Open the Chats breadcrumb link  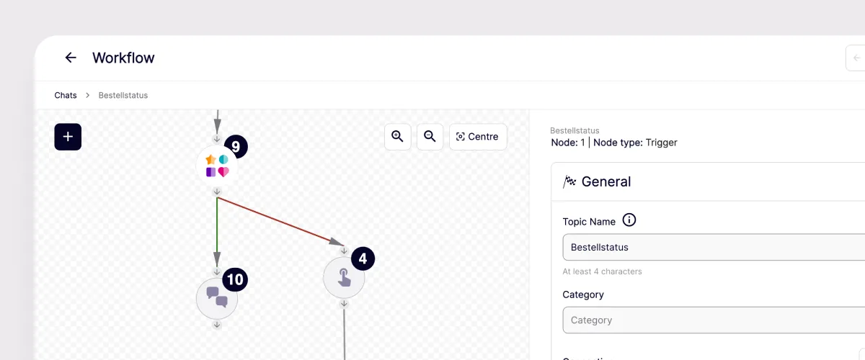pos(66,95)
